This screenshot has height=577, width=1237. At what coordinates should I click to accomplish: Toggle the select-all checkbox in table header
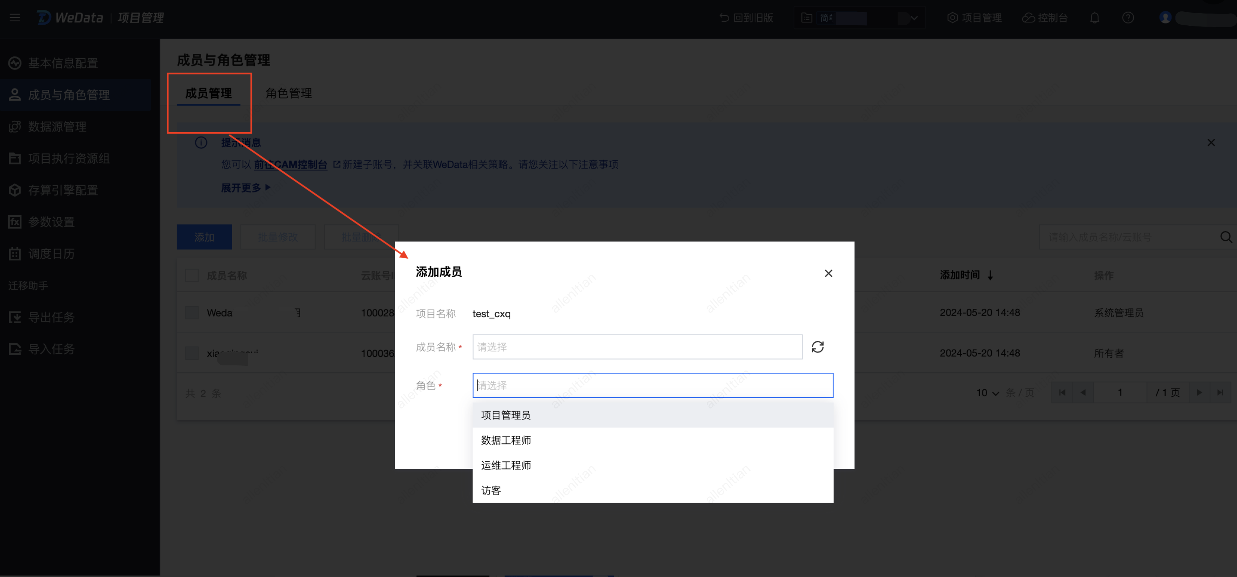(192, 275)
